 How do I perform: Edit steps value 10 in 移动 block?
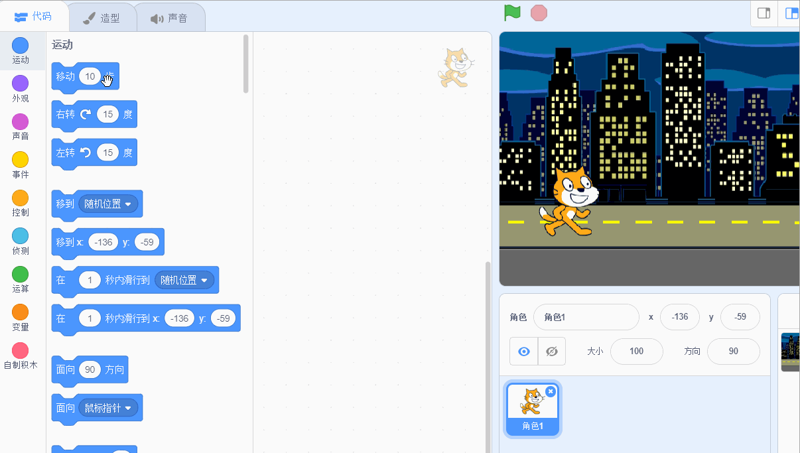[x=90, y=76]
